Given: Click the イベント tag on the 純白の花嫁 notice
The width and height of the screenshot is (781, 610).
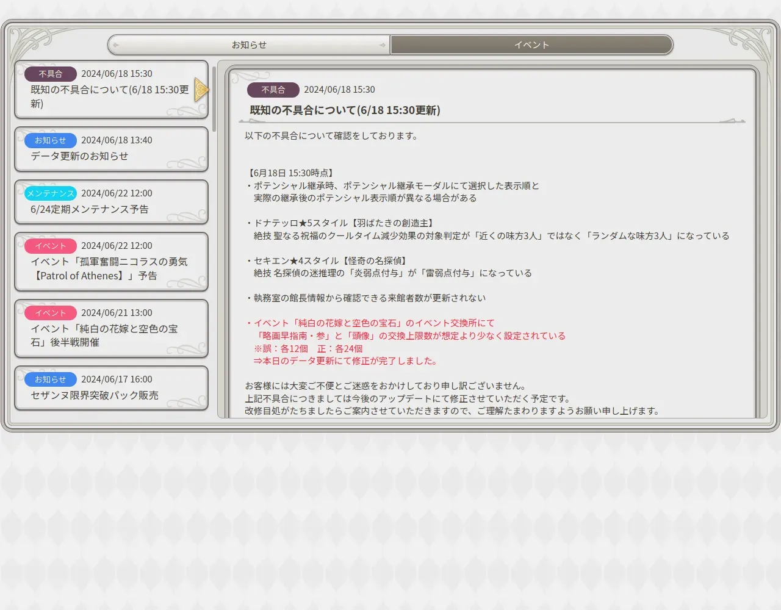Looking at the screenshot, I should (x=51, y=313).
